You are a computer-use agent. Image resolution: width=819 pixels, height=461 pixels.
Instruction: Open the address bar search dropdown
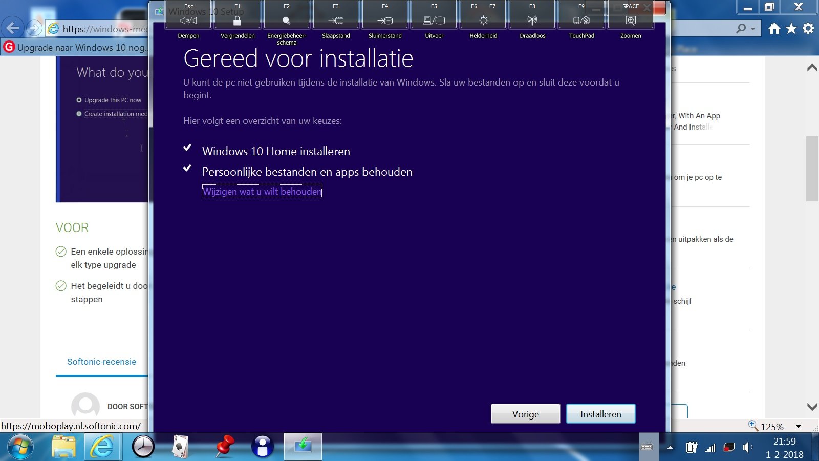point(753,29)
